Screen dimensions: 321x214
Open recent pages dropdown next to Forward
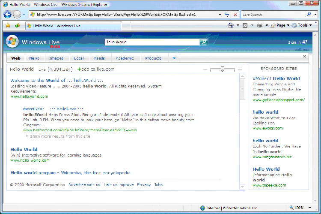(x=24, y=14)
